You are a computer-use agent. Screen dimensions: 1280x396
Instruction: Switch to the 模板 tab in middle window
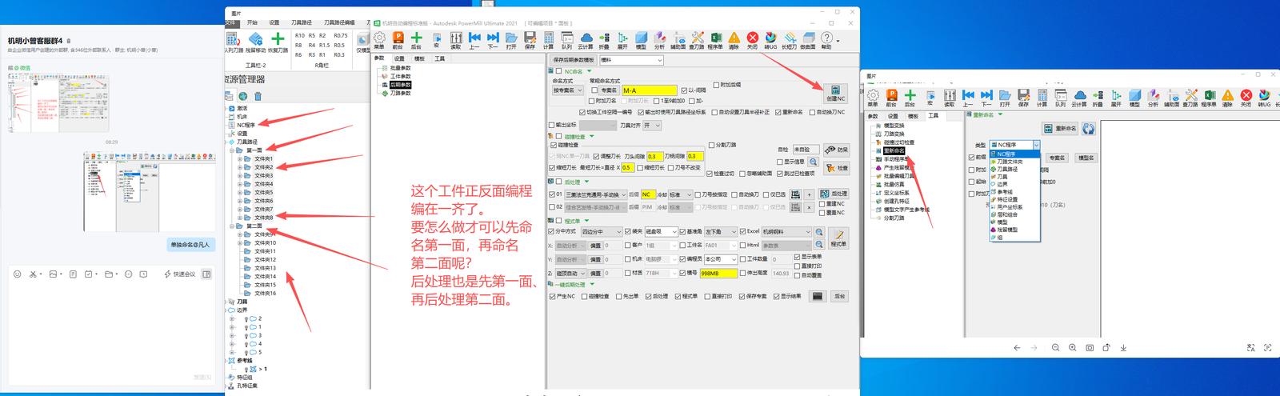point(419,58)
